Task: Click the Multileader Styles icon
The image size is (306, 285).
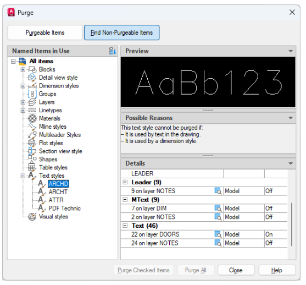Action: (32, 135)
